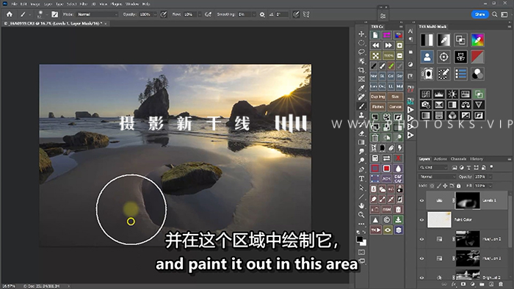Toggle pressure for size icon
This screenshot has height=289, width=514.
[x=296, y=15]
